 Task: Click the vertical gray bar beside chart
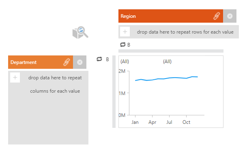114,91
